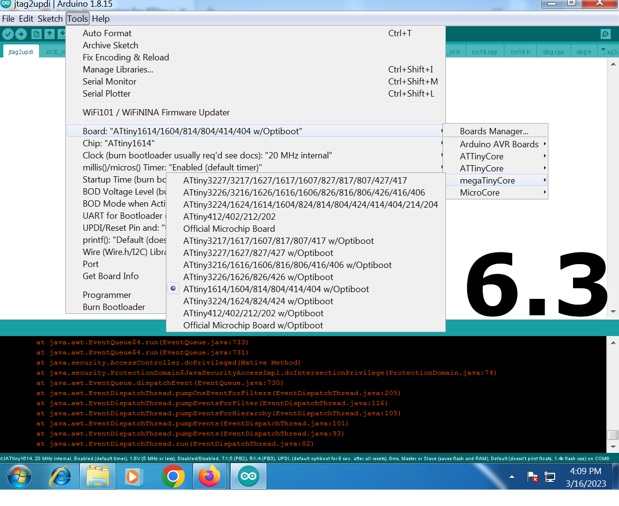Open UART for Bootloader submenu
Screen dimensions: 619x506
(116, 216)
